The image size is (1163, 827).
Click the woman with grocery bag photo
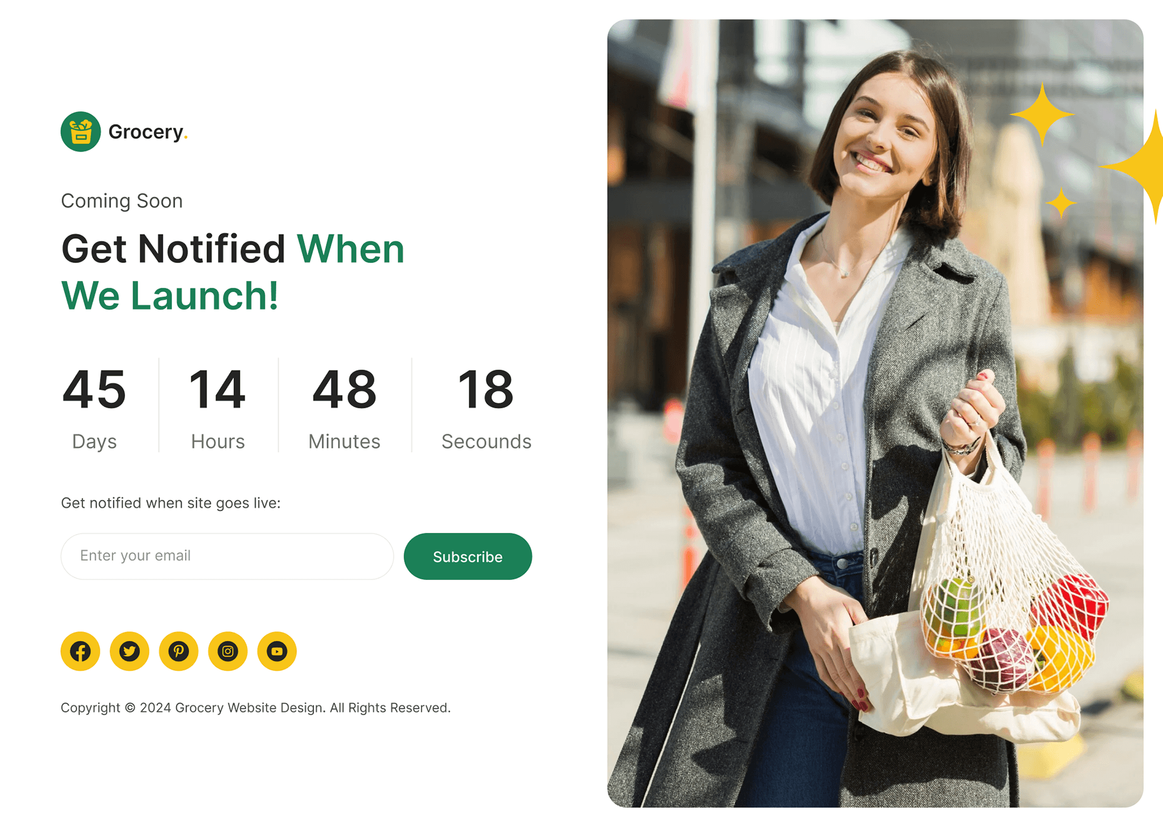[875, 413]
